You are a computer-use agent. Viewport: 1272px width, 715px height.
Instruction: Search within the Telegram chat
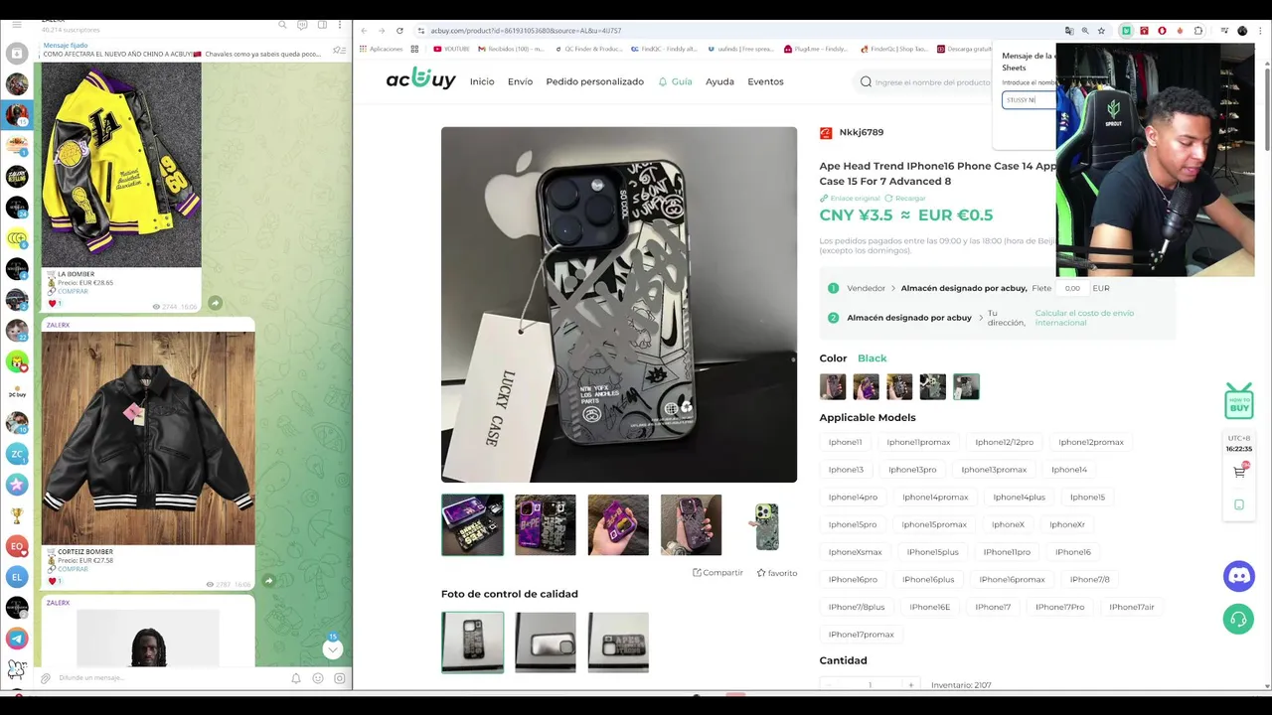tap(282, 25)
